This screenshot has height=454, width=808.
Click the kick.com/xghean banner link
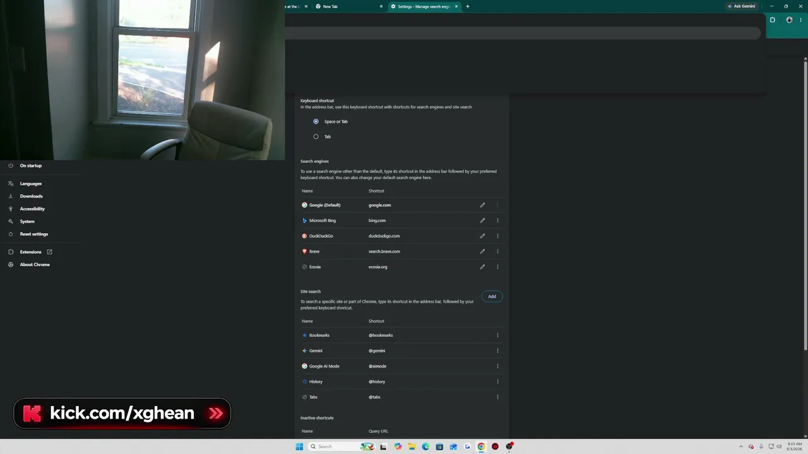[122, 414]
